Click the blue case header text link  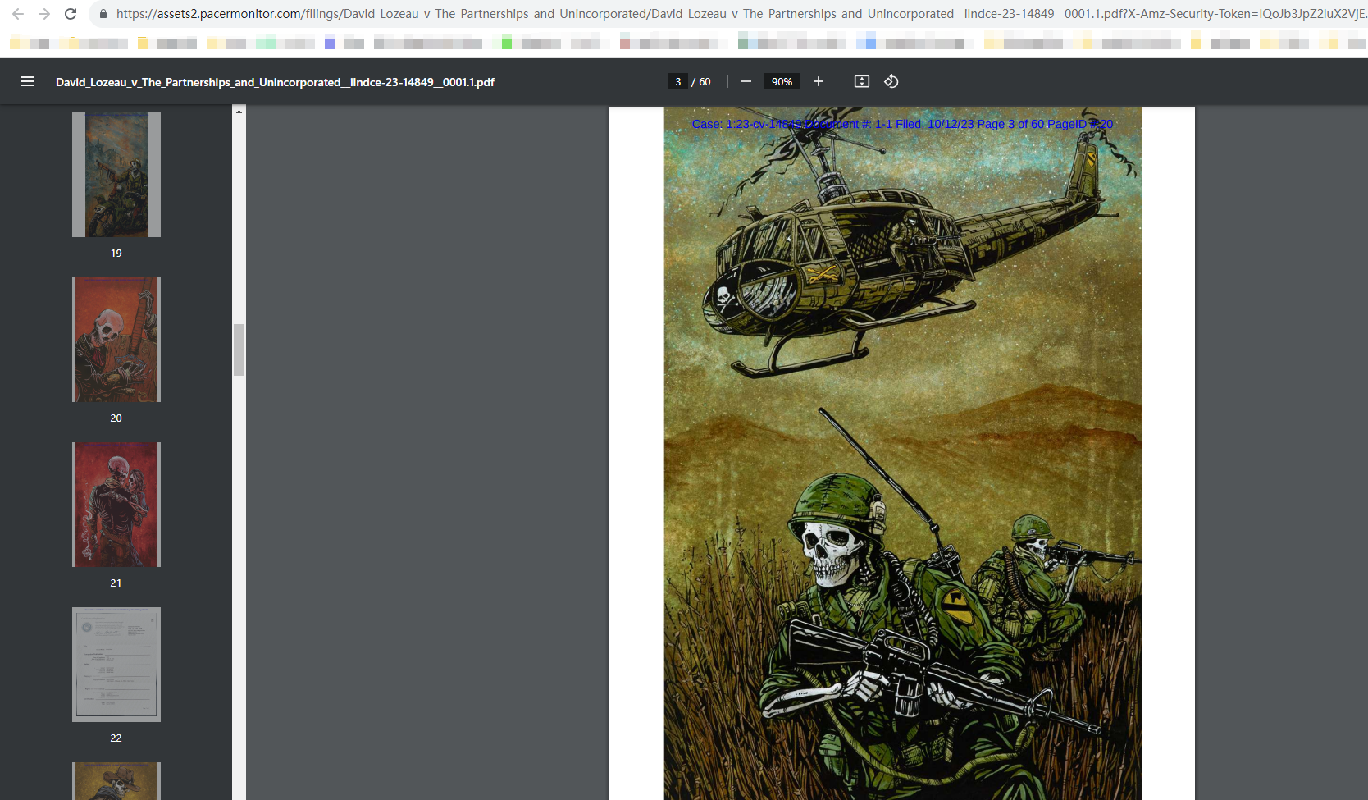[x=902, y=124]
